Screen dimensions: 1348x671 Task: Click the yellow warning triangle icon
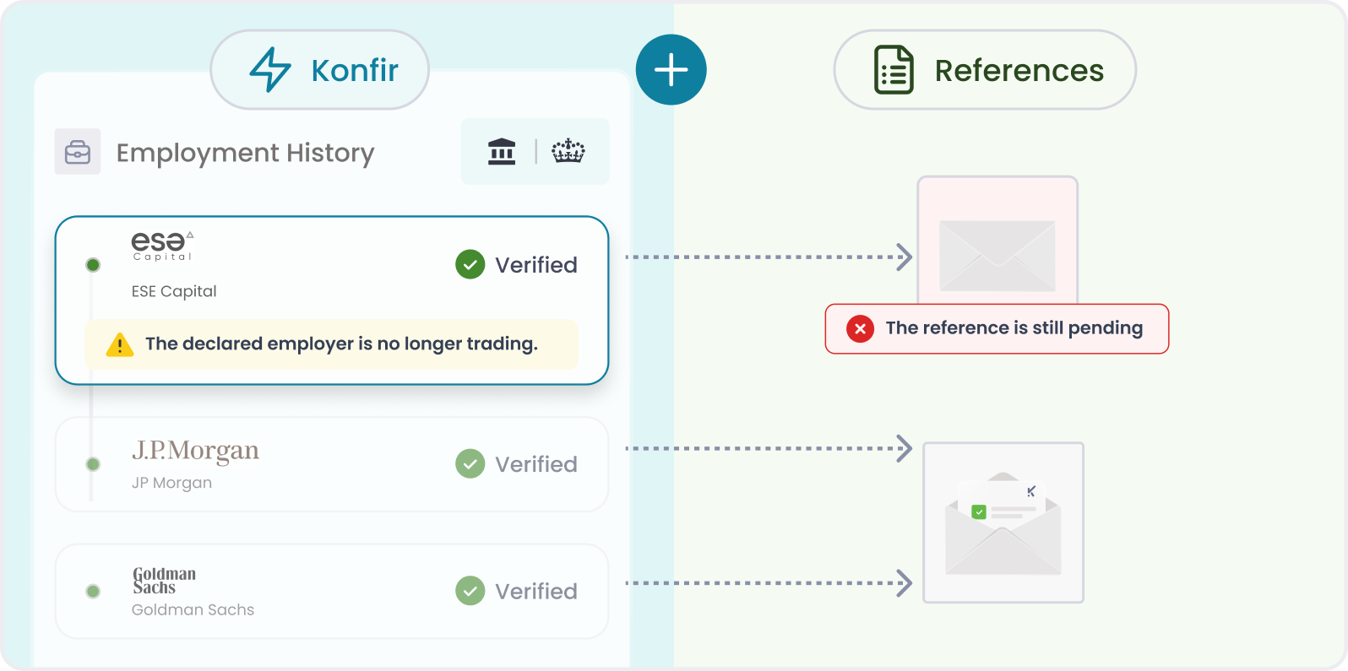(x=120, y=344)
